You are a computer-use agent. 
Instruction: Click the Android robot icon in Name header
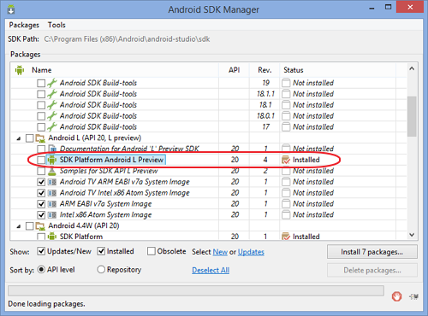[20, 70]
